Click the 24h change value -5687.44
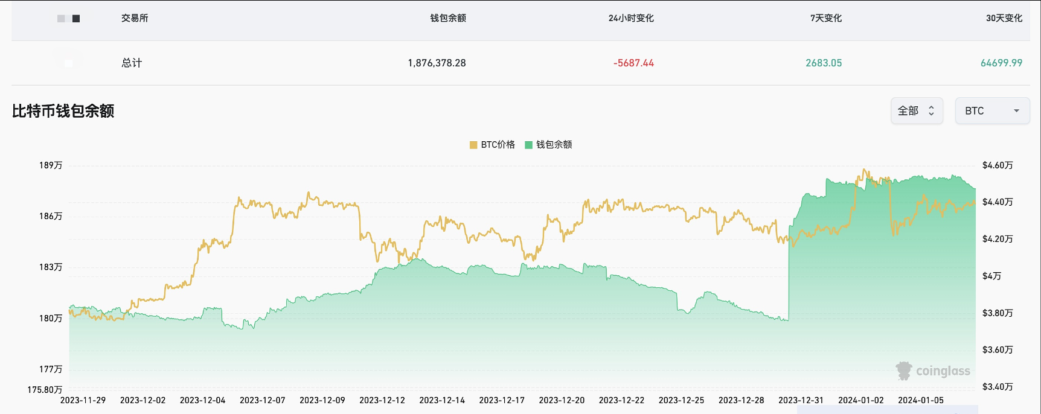This screenshot has height=414, width=1041. click(633, 63)
